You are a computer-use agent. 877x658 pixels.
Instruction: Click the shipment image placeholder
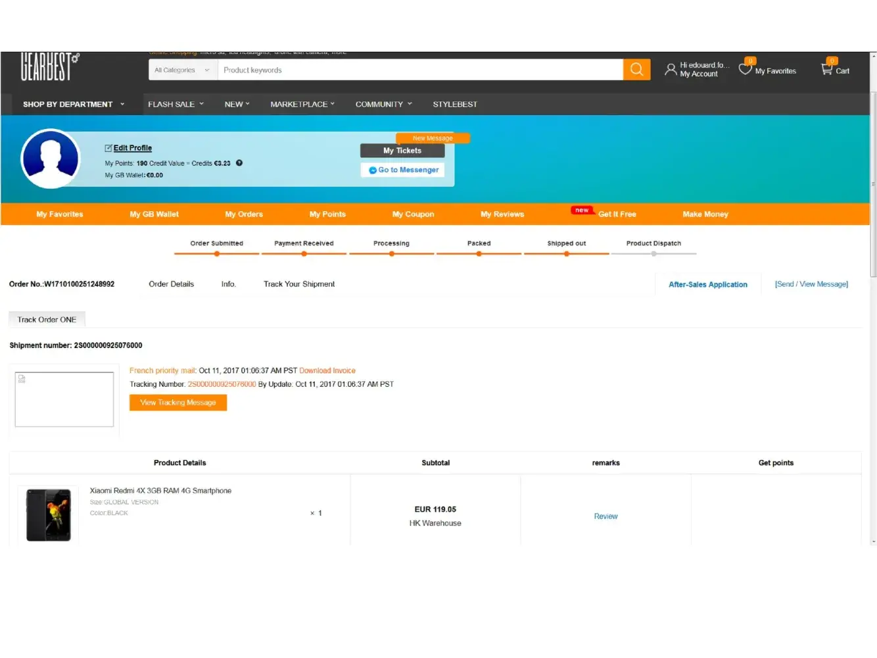pos(64,399)
